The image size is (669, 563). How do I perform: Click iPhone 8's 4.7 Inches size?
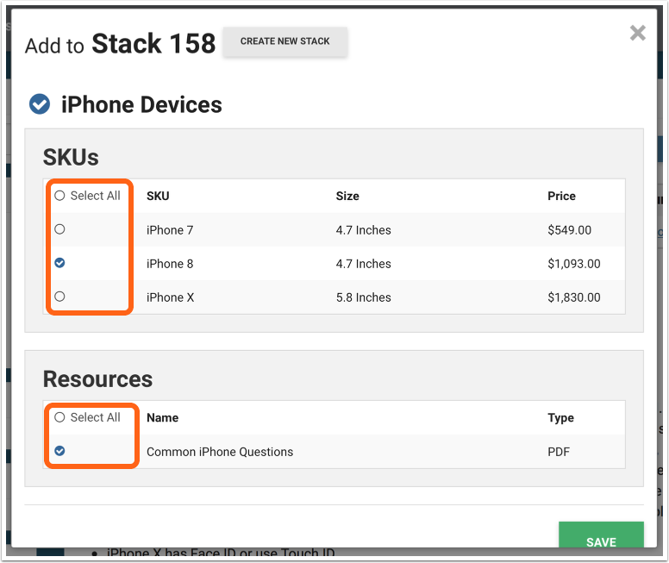(x=364, y=264)
